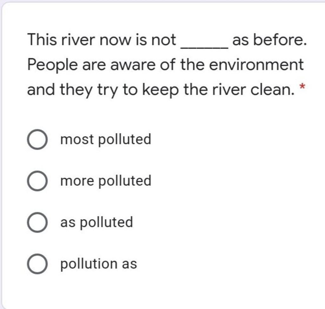Click the word "pollution" in the last option
This screenshot has width=325, height=309.
[x=89, y=264]
